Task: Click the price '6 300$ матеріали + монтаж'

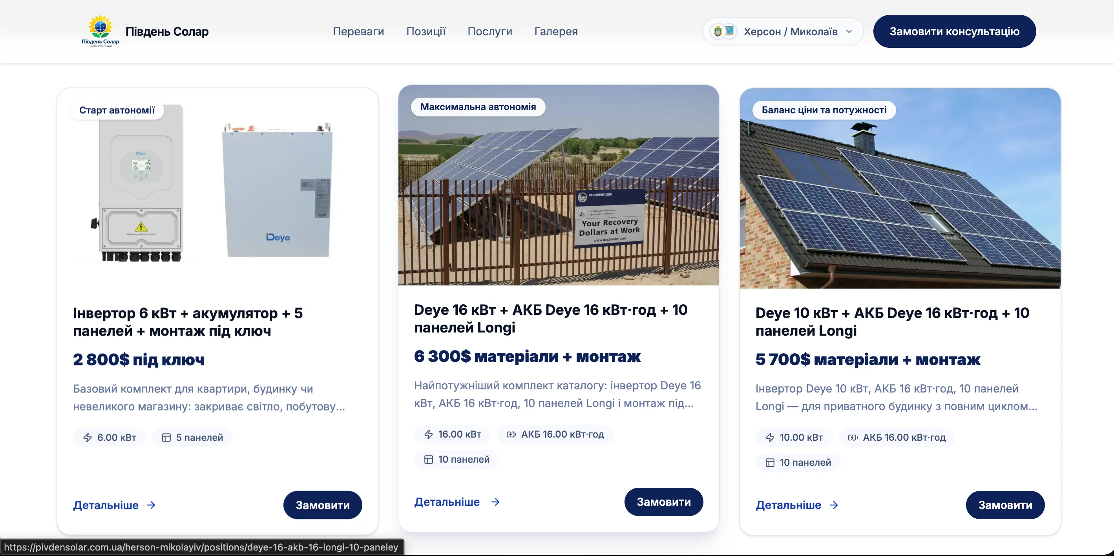Action: pos(528,356)
